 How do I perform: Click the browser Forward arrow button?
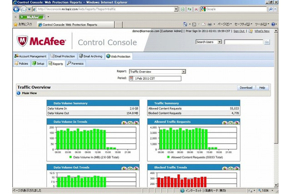point(23,9)
